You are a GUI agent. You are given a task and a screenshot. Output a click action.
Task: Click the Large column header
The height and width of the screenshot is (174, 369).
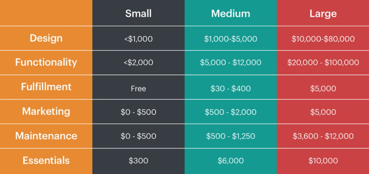(323, 14)
